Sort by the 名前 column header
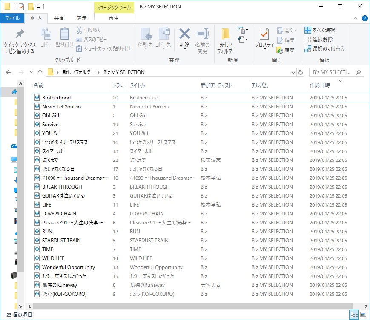This screenshot has height=320, width=370. [71, 85]
